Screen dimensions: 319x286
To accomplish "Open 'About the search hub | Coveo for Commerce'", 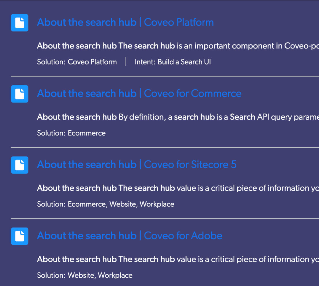I will [139, 93].
